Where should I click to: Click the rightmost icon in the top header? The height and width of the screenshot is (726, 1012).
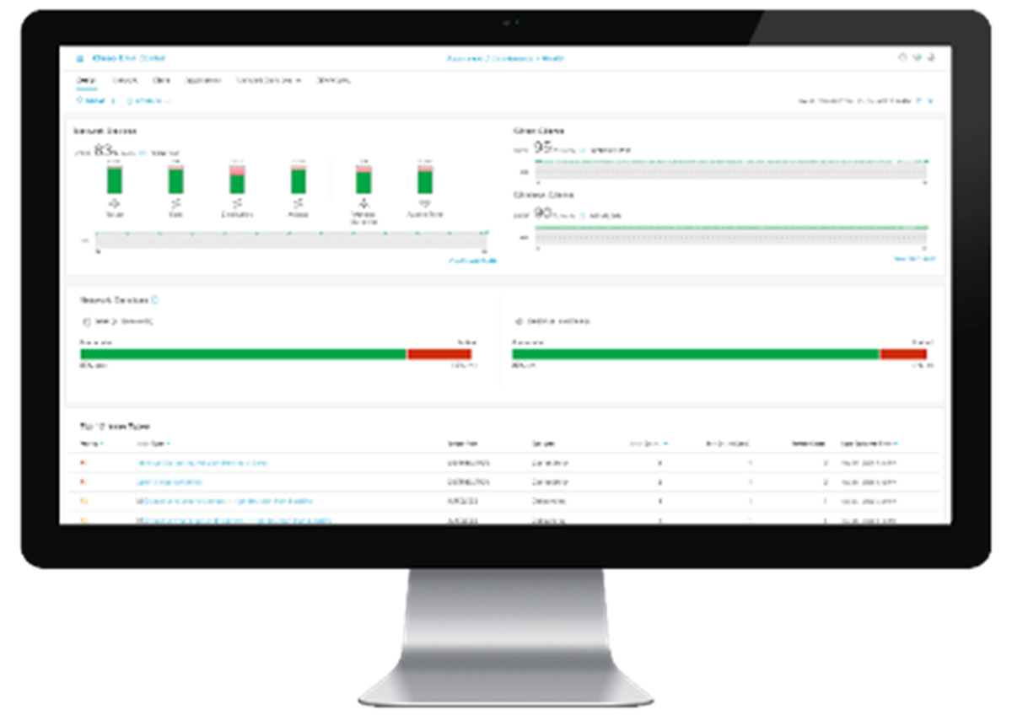pyautogui.click(x=931, y=58)
